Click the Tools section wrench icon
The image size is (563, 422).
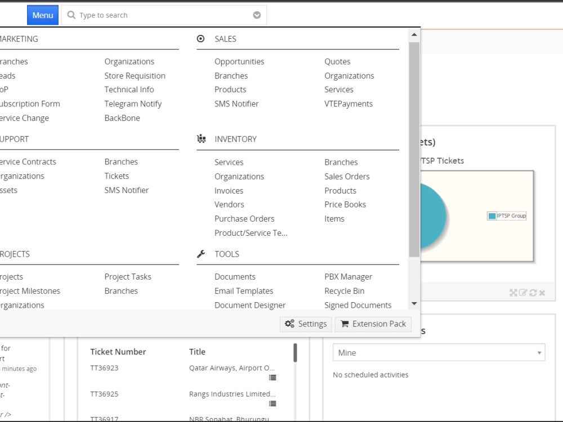[201, 254]
